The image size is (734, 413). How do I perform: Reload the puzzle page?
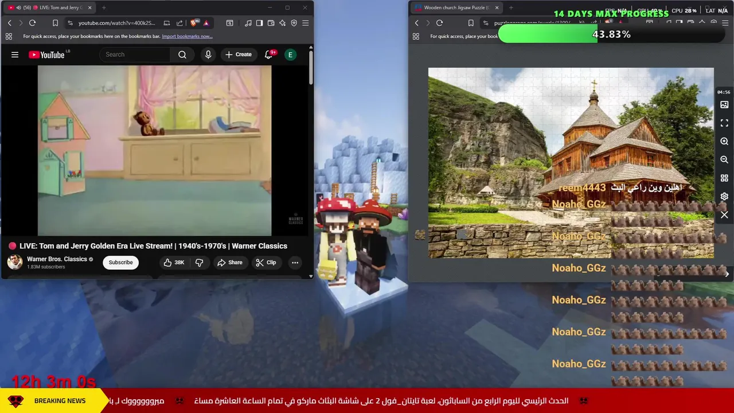tap(439, 23)
